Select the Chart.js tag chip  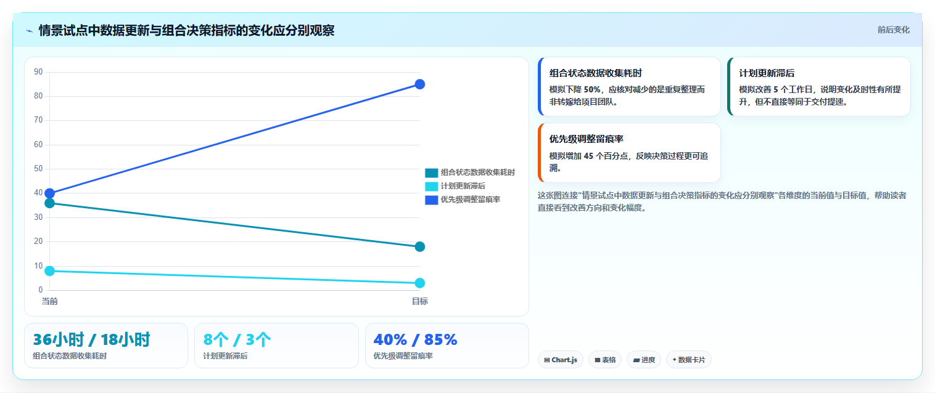coord(560,360)
